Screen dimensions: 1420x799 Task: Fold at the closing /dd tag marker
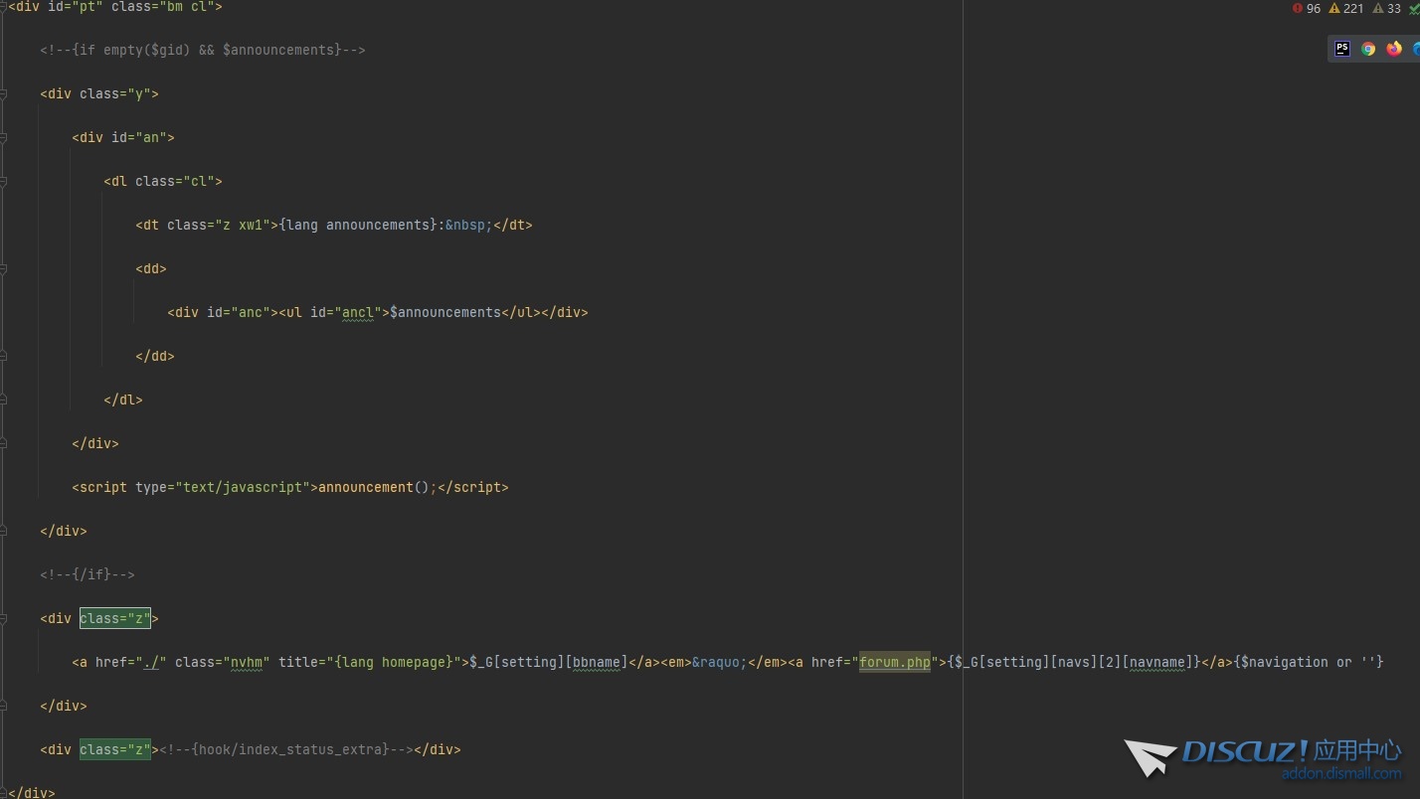4,357
